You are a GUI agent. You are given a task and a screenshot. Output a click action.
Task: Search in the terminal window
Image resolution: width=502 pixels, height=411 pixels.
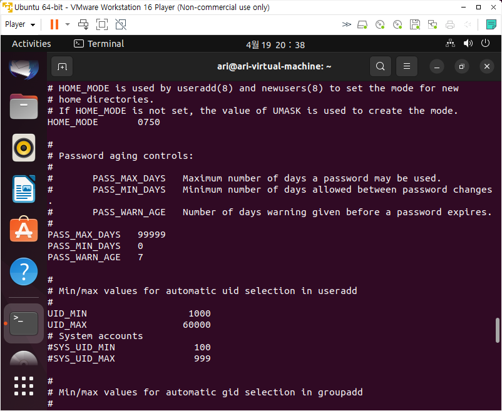380,66
